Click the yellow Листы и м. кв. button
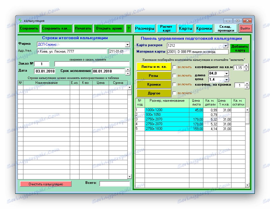This screenshot has height=209, width=270. click(x=154, y=67)
